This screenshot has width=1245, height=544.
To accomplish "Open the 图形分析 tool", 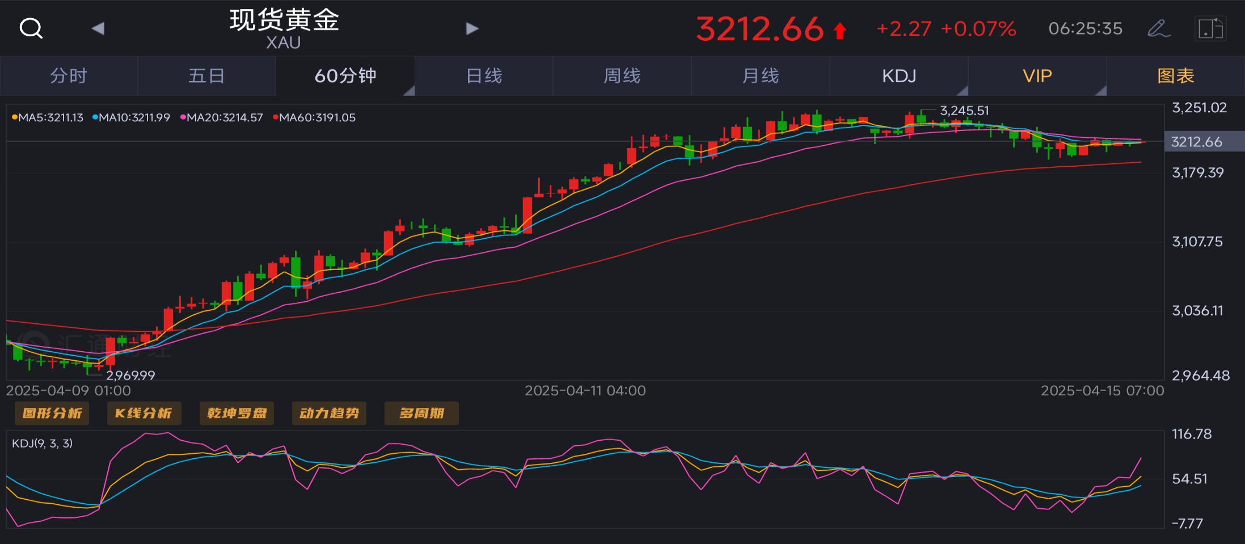I will (x=52, y=413).
